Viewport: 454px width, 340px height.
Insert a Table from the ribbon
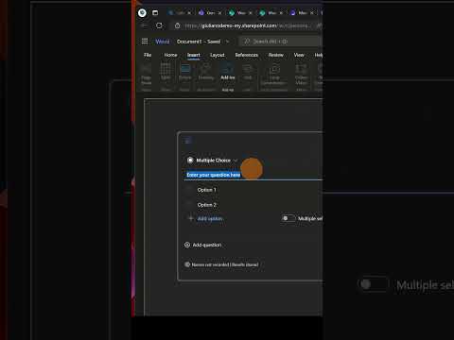(x=166, y=72)
